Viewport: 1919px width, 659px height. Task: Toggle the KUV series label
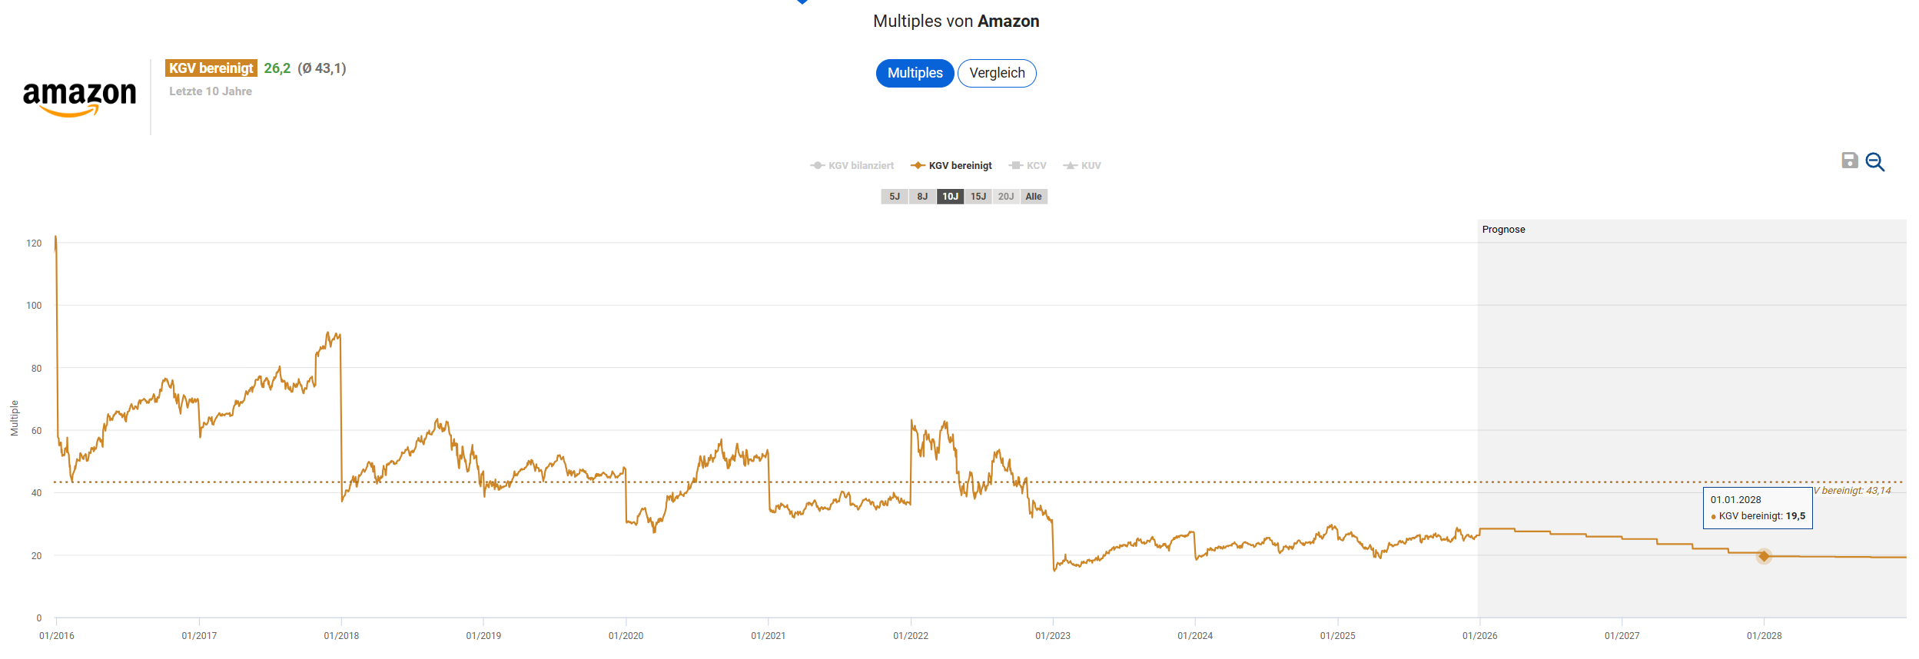point(1091,166)
